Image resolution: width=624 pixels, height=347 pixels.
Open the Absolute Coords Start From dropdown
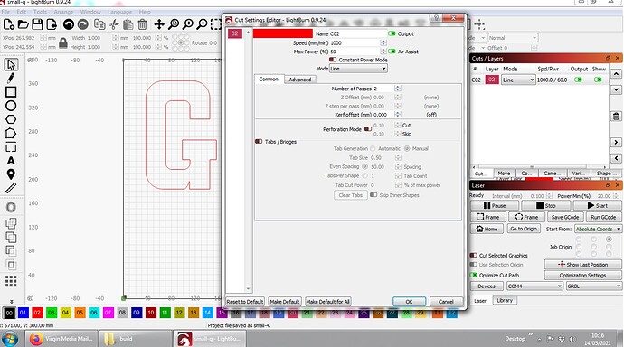tap(598, 229)
